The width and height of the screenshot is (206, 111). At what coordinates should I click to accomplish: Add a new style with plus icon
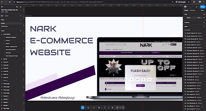coord(204,26)
